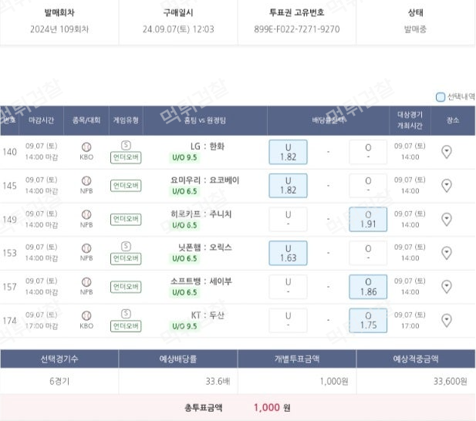Select Under 1.63 for 닛폰햄 vs 오릭스
The height and width of the screenshot is (421, 476).
click(288, 253)
